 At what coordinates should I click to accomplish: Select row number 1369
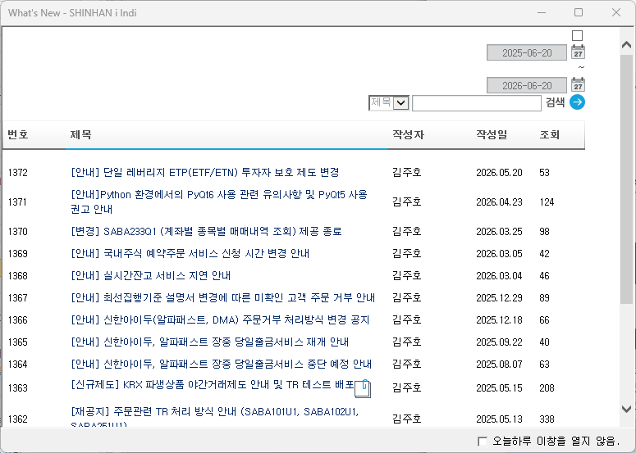(18, 254)
